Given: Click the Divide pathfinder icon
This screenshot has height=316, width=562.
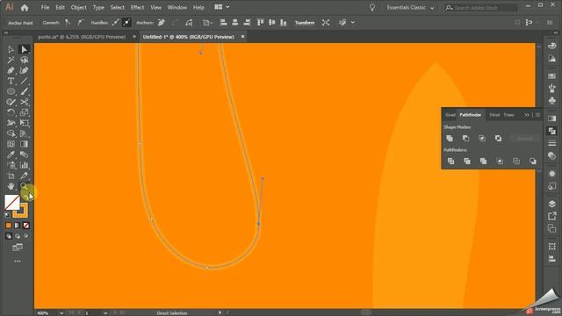Looking at the screenshot, I should pyautogui.click(x=450, y=162).
